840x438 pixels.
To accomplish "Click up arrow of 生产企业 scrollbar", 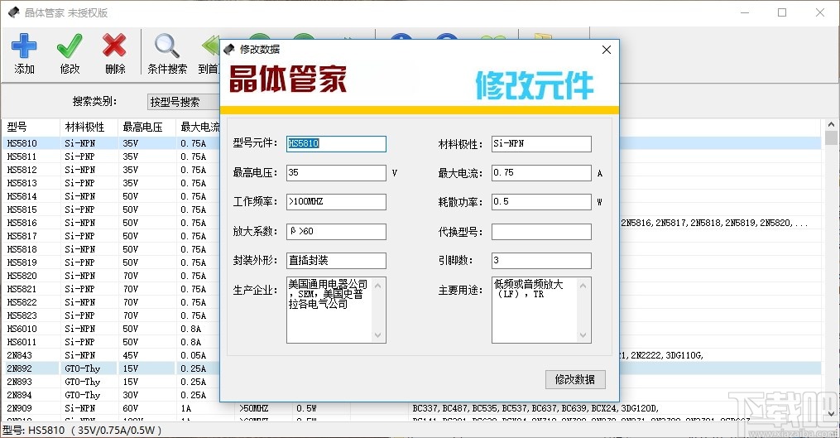I will pyautogui.click(x=378, y=285).
